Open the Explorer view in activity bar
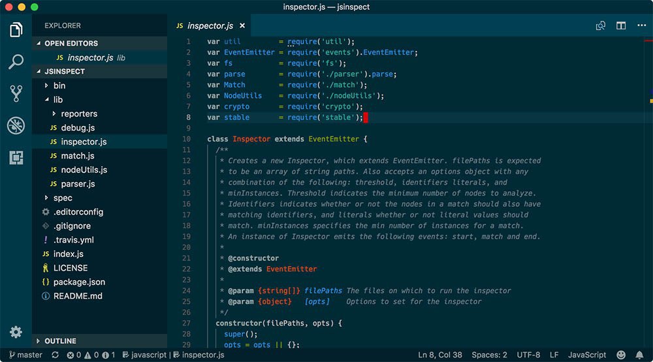 pos(16,30)
